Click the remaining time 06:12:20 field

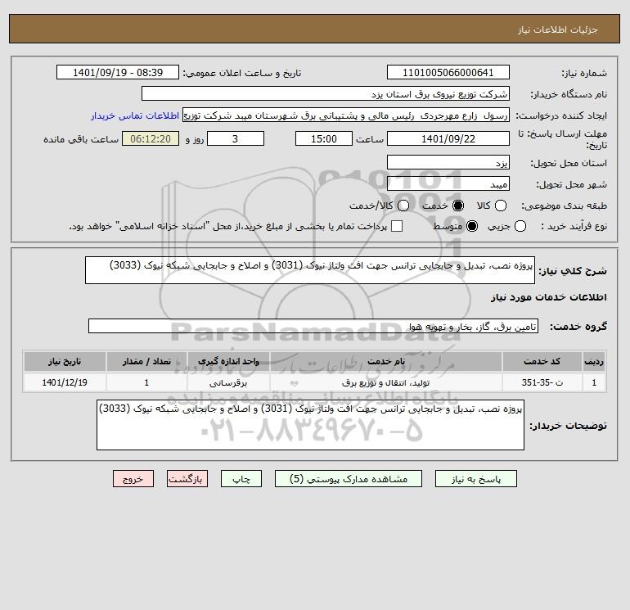coord(151,138)
